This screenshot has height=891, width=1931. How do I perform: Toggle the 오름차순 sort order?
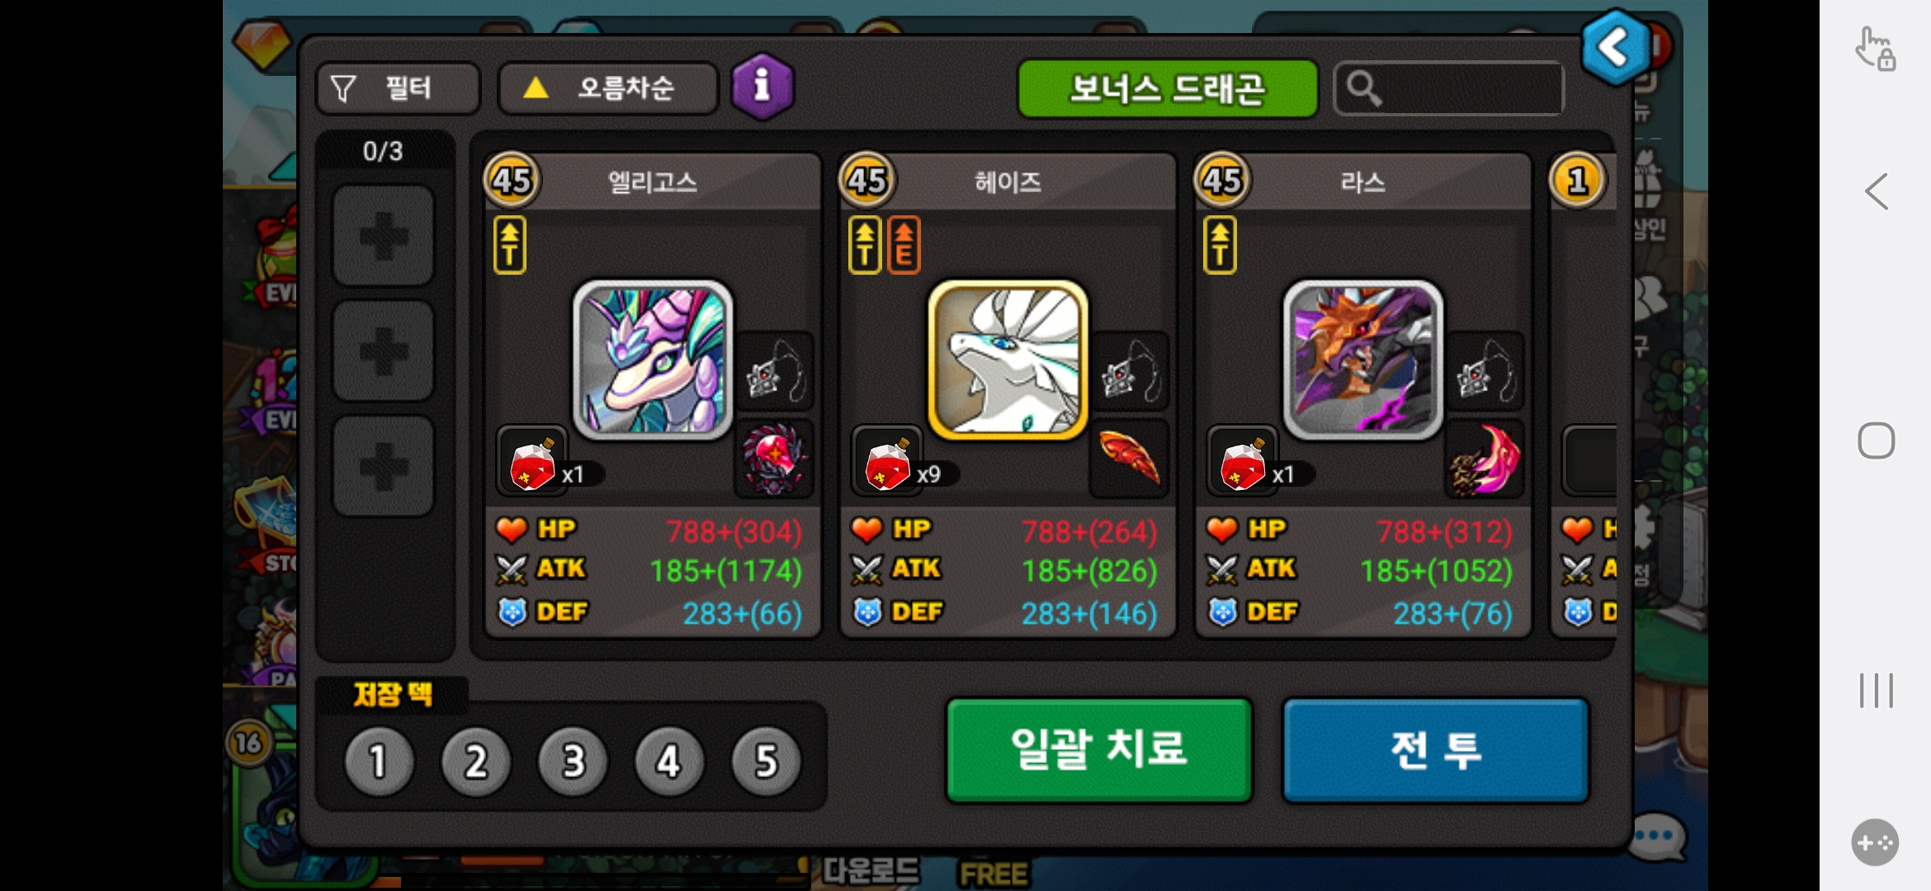608,88
